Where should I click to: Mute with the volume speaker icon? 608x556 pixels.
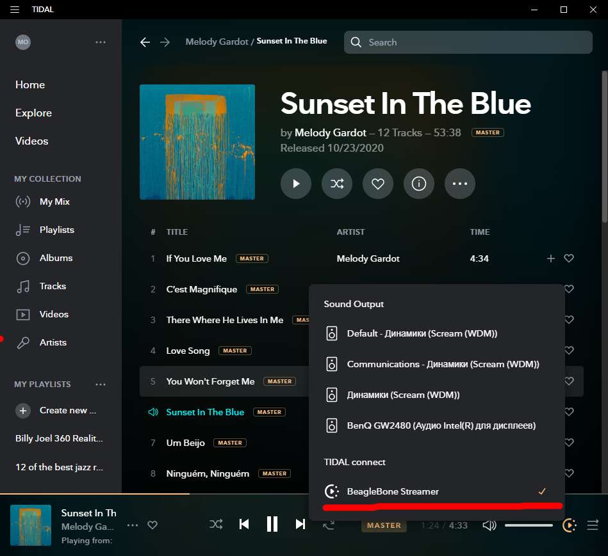pyautogui.click(x=489, y=525)
